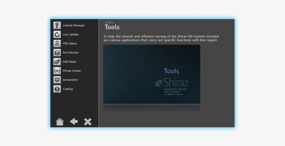Close the launcher with the X icon
Image resolution: width=285 pixels, height=146 pixels.
(88, 122)
